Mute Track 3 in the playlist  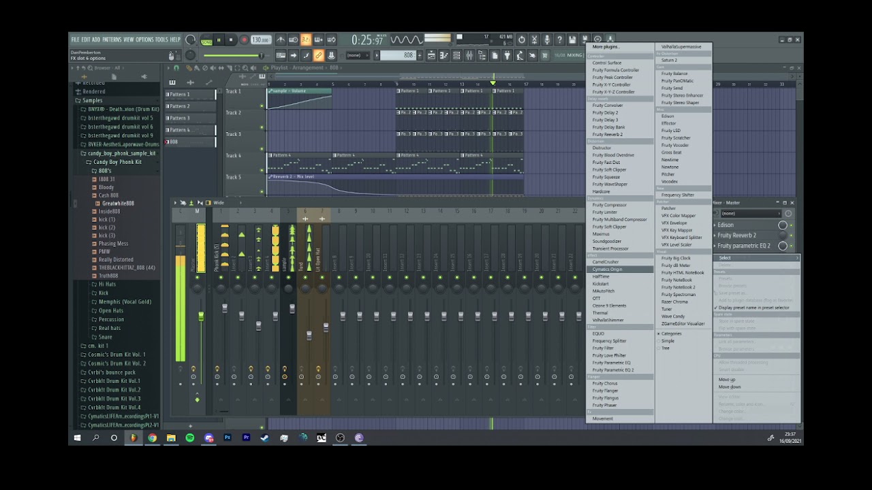point(262,149)
